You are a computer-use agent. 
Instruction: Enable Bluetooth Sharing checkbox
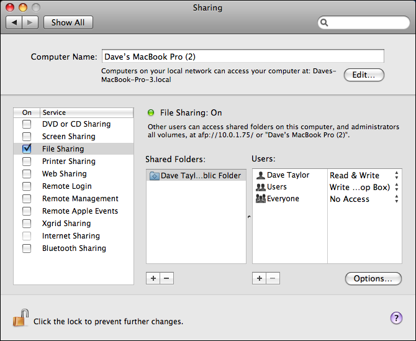point(27,248)
